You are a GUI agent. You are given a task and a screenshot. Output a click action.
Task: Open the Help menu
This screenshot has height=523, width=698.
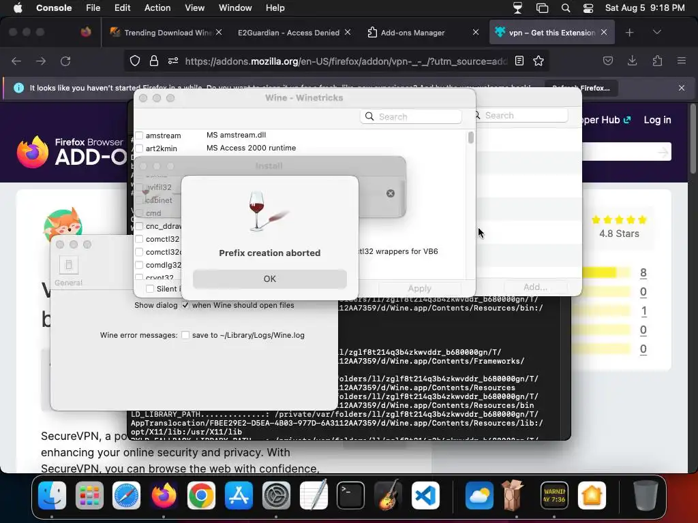(x=275, y=7)
